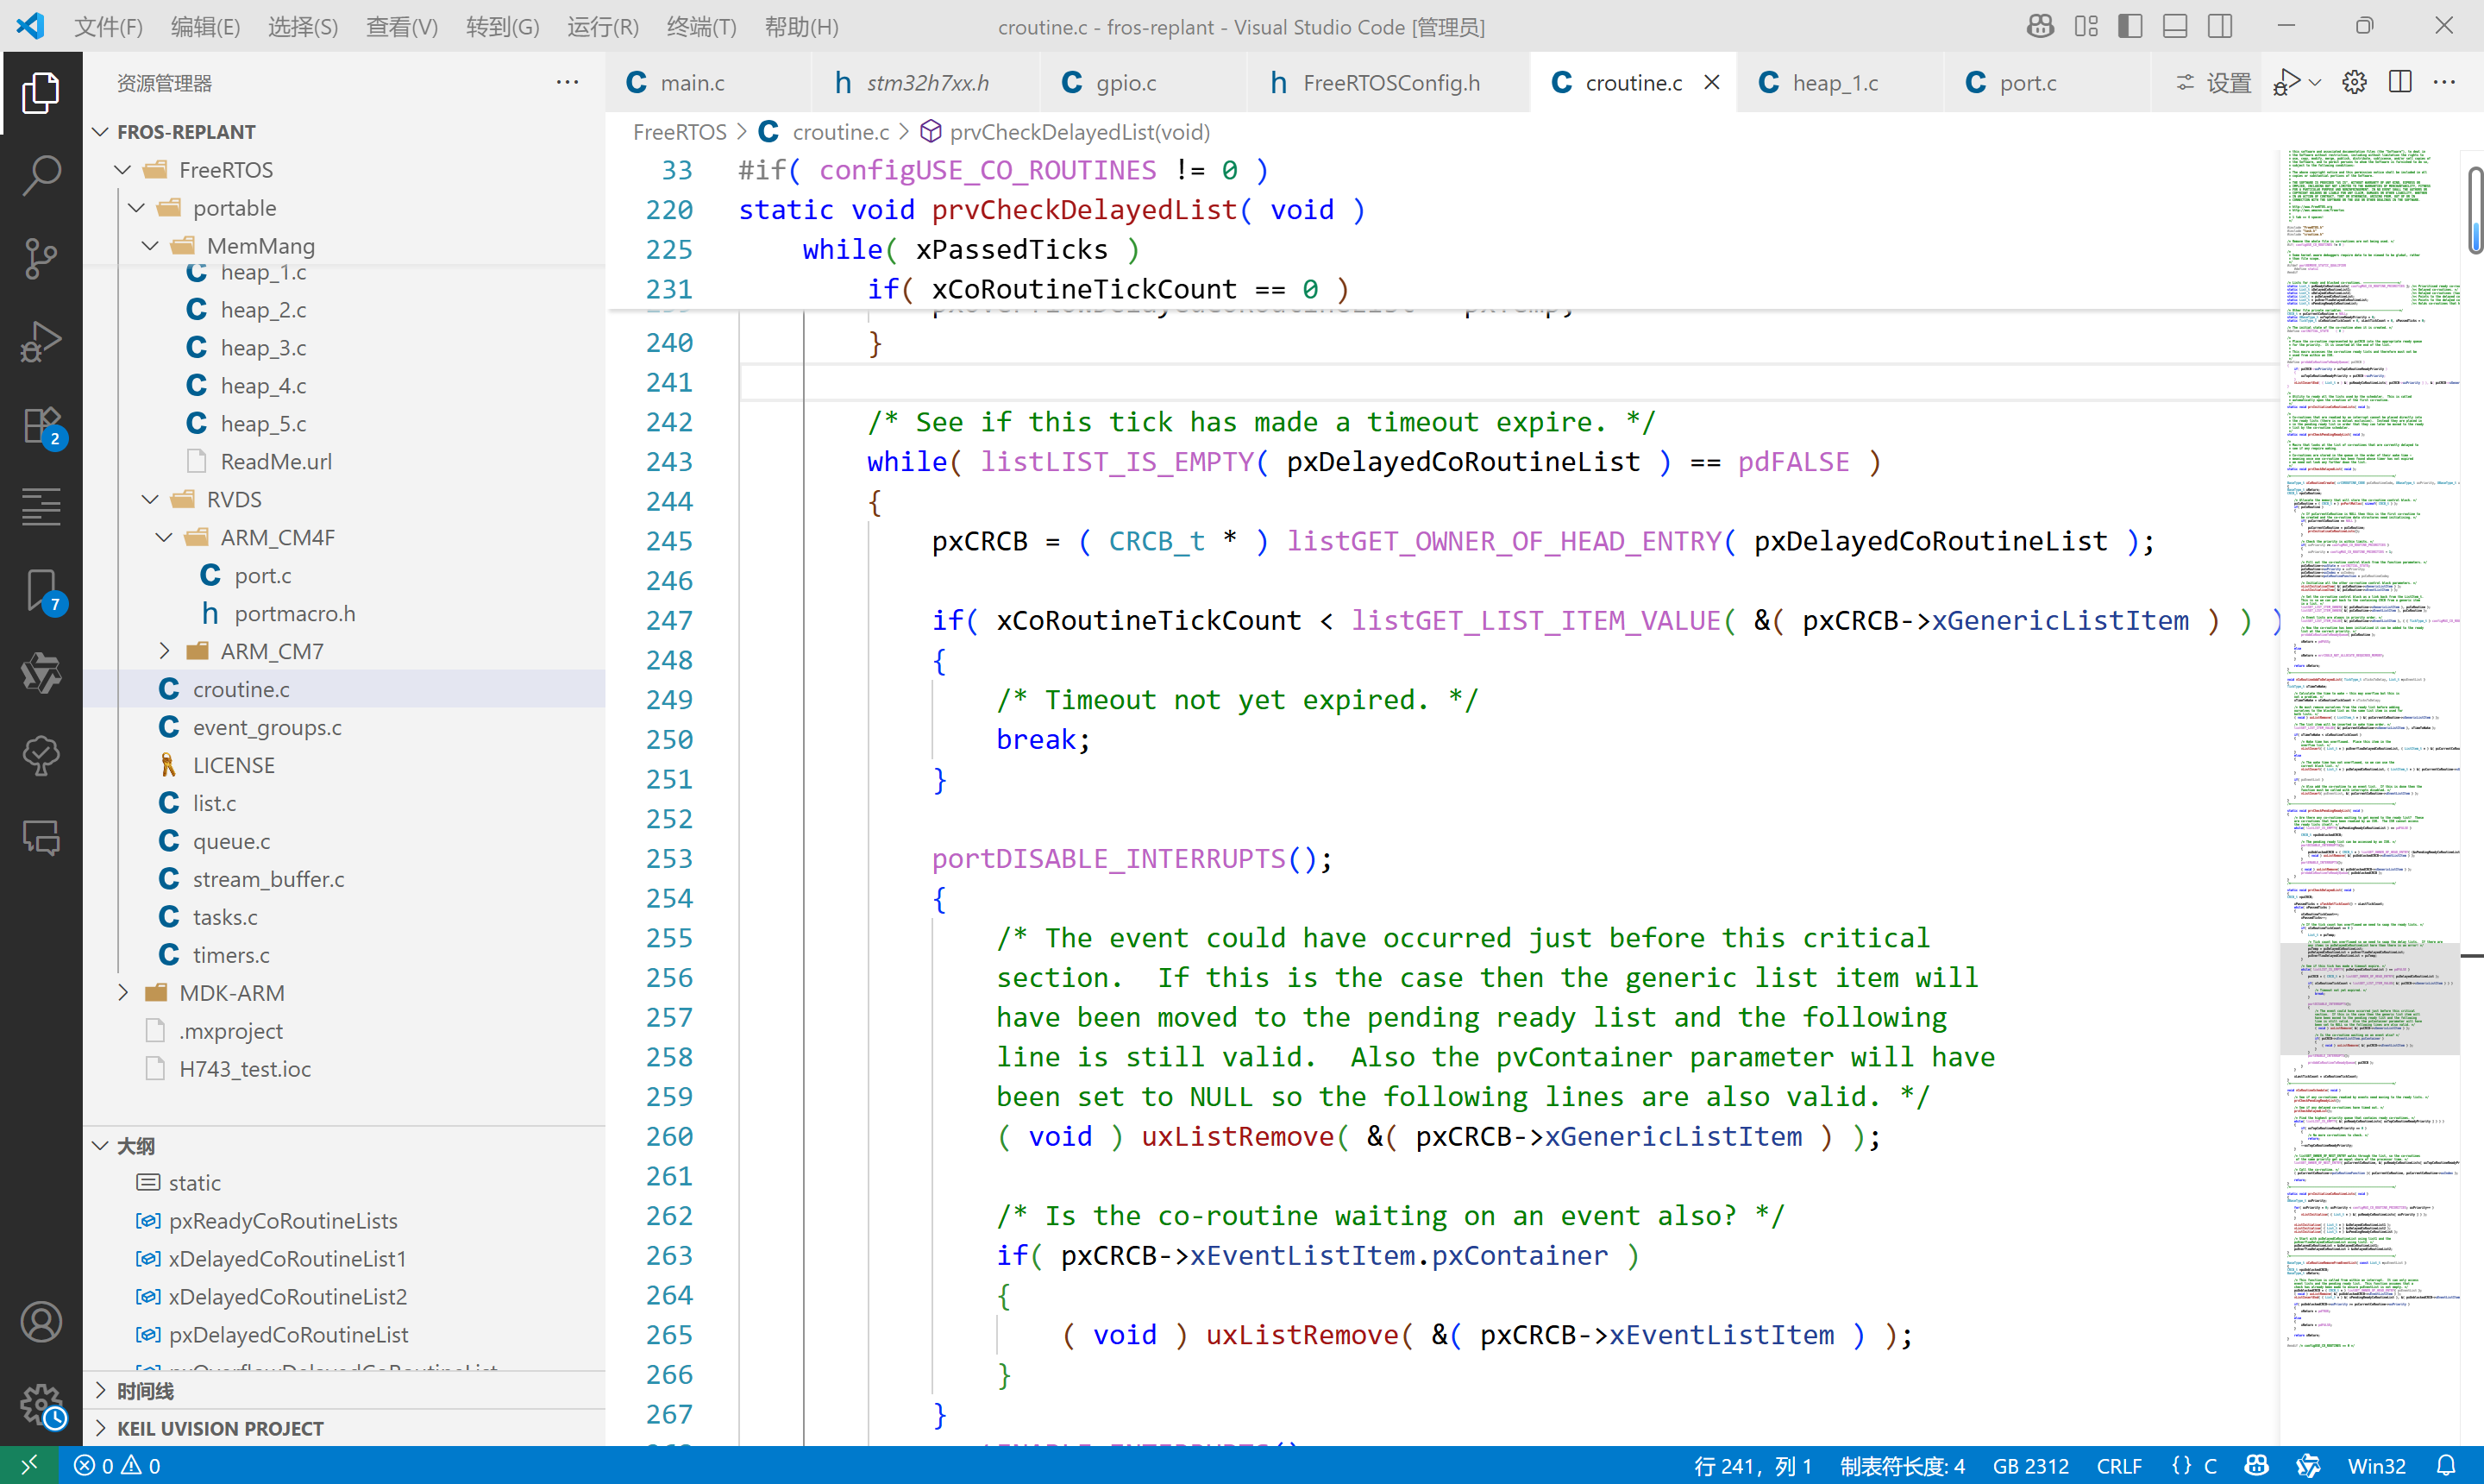Click Win32 configuration in status bar
Viewport: 2484px width, 1484px height.
[2375, 1465]
